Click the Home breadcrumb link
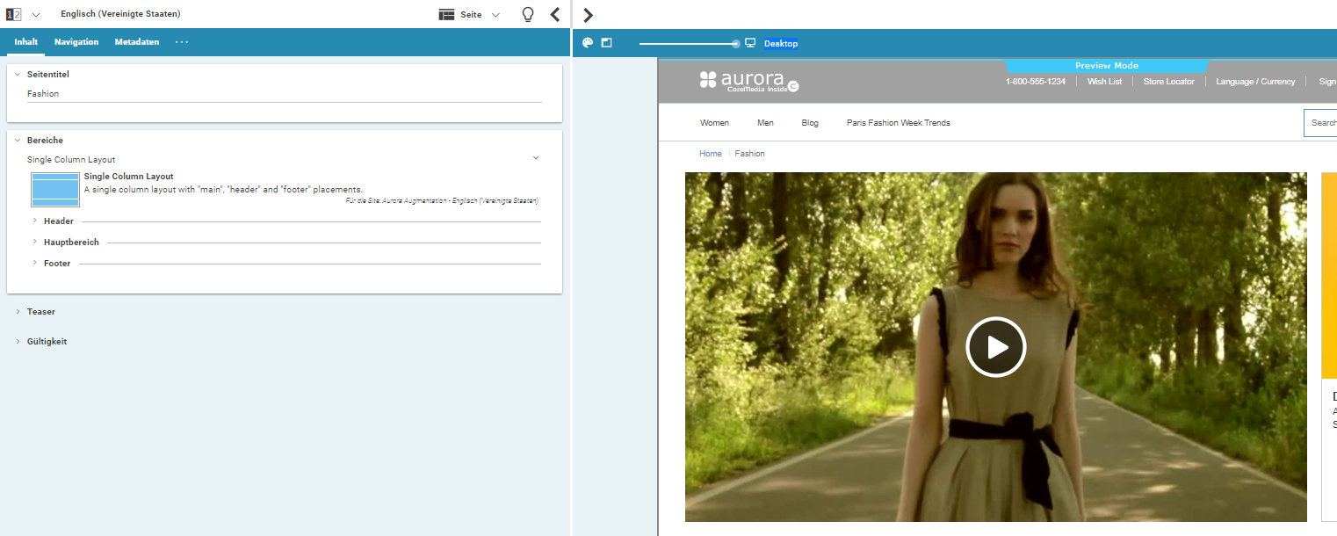1337x536 pixels. tap(710, 154)
